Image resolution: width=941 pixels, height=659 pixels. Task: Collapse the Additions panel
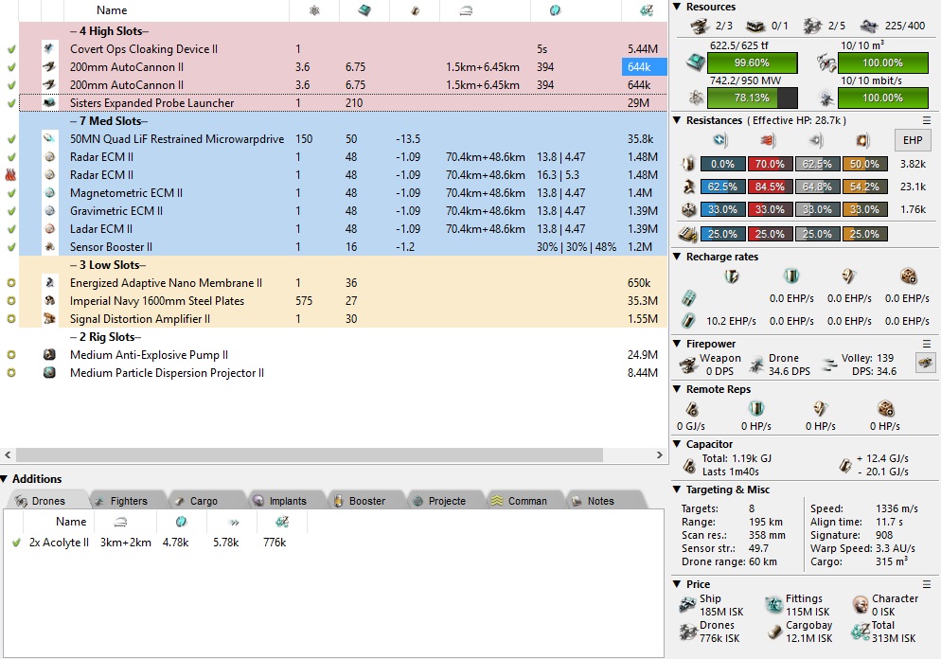tap(6, 479)
